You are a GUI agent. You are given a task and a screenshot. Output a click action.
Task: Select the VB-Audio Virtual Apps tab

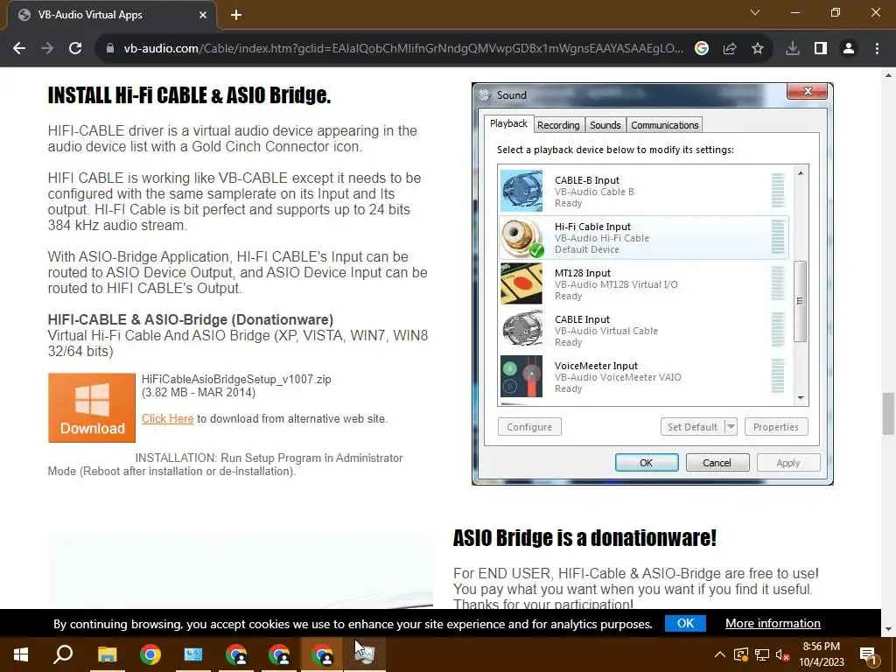pos(112,15)
